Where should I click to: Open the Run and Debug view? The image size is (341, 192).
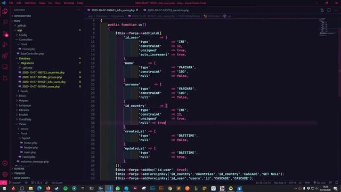click(x=5, y=45)
